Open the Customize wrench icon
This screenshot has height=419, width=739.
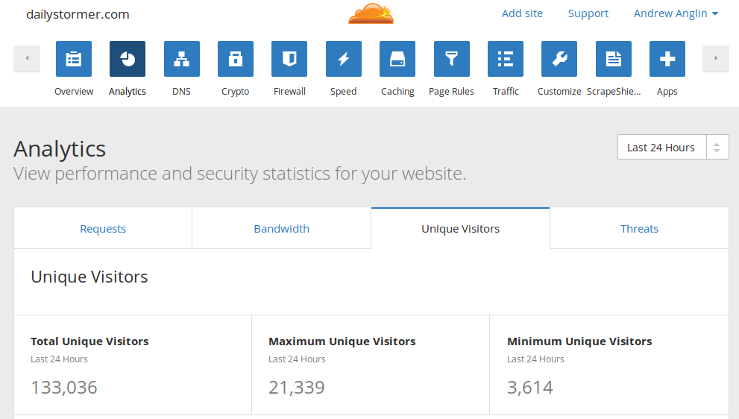[559, 60]
